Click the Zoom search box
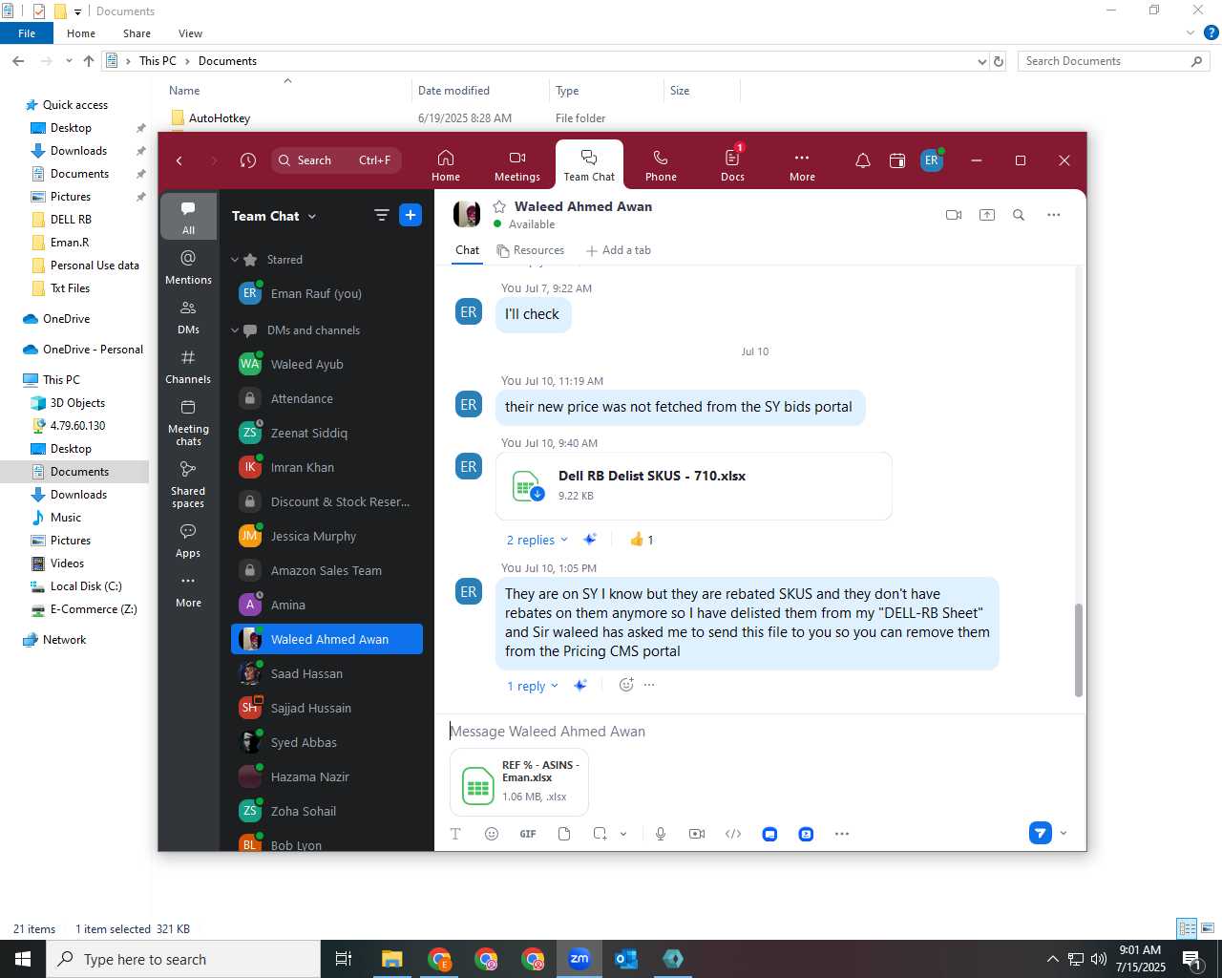The height and width of the screenshot is (978, 1222). pyautogui.click(x=336, y=160)
